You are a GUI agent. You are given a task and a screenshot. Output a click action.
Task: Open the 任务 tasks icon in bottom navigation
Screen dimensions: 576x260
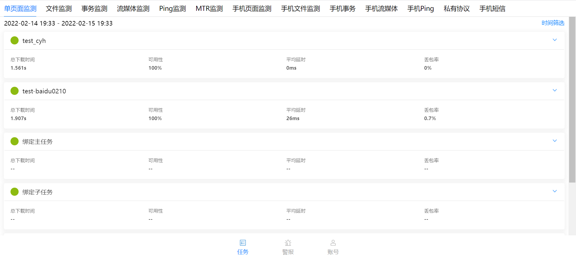243,243
